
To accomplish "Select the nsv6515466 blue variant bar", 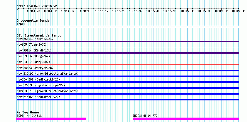I will coord(128,100).
